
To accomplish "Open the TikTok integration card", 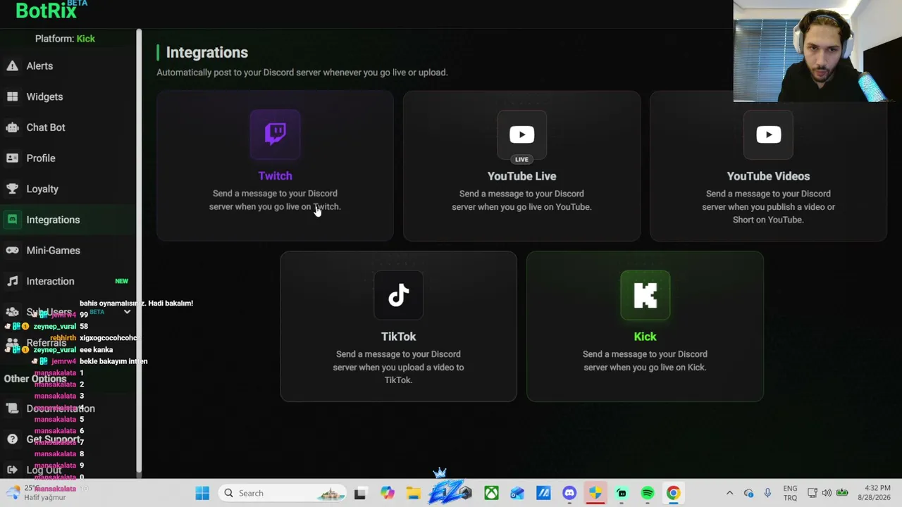I will (x=398, y=327).
